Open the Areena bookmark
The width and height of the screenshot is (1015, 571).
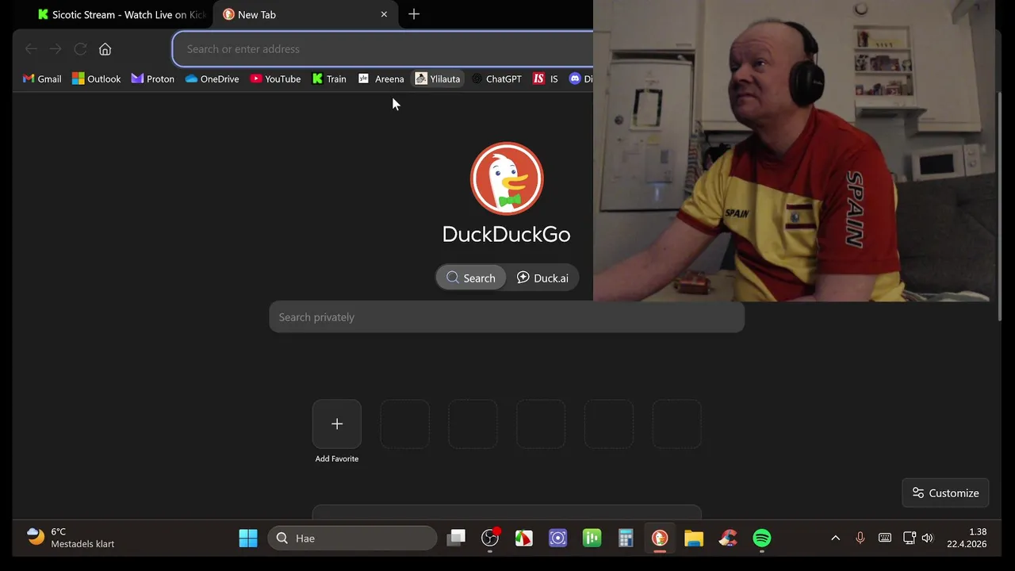(381, 79)
